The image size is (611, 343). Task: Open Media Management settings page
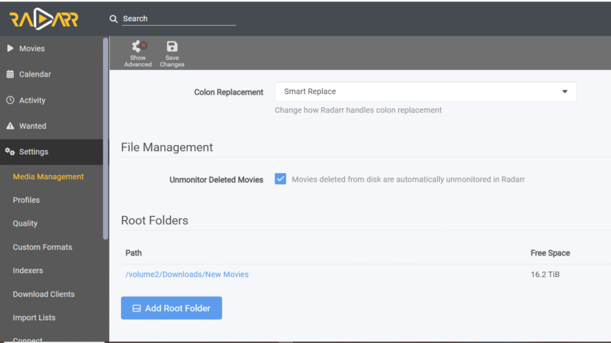pyautogui.click(x=48, y=177)
